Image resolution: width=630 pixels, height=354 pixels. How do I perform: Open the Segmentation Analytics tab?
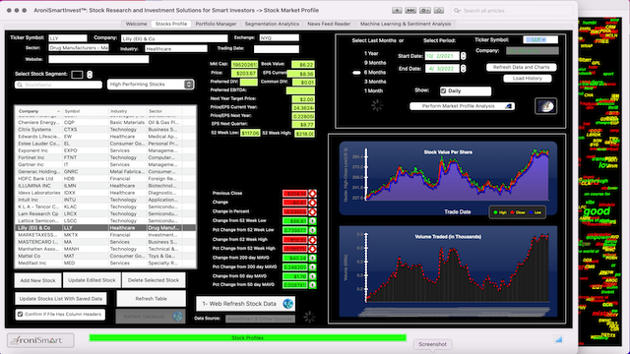click(x=272, y=24)
